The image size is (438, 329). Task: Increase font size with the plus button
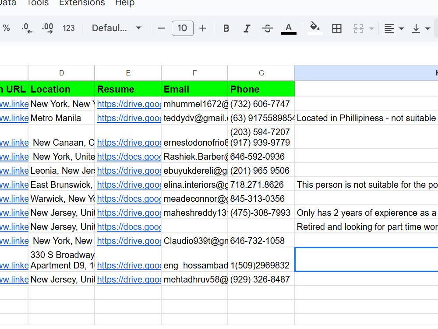203,28
